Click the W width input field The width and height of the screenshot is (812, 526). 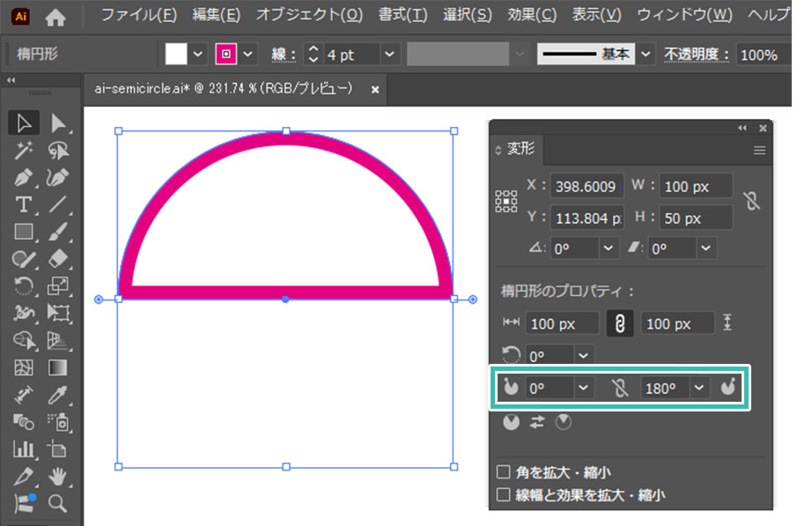[696, 186]
